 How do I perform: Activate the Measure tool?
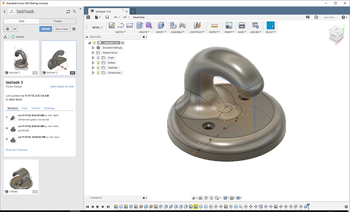(x=214, y=26)
